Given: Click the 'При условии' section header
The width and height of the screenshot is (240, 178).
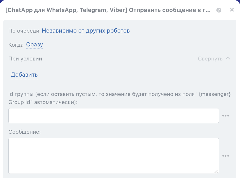Looking at the screenshot, I should coord(25,59).
